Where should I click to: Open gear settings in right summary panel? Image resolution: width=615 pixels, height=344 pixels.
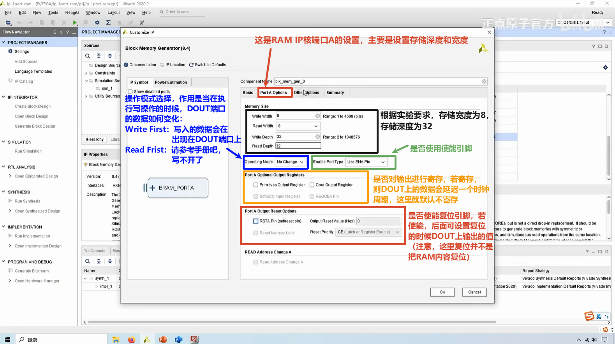coord(605,67)
